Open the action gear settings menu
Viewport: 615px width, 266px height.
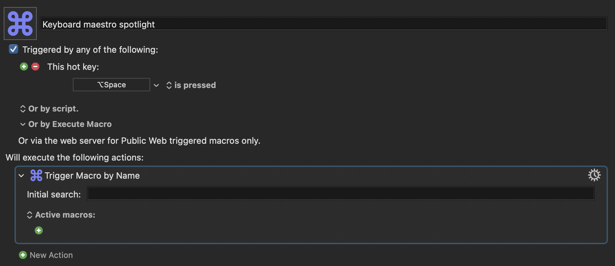pos(594,175)
